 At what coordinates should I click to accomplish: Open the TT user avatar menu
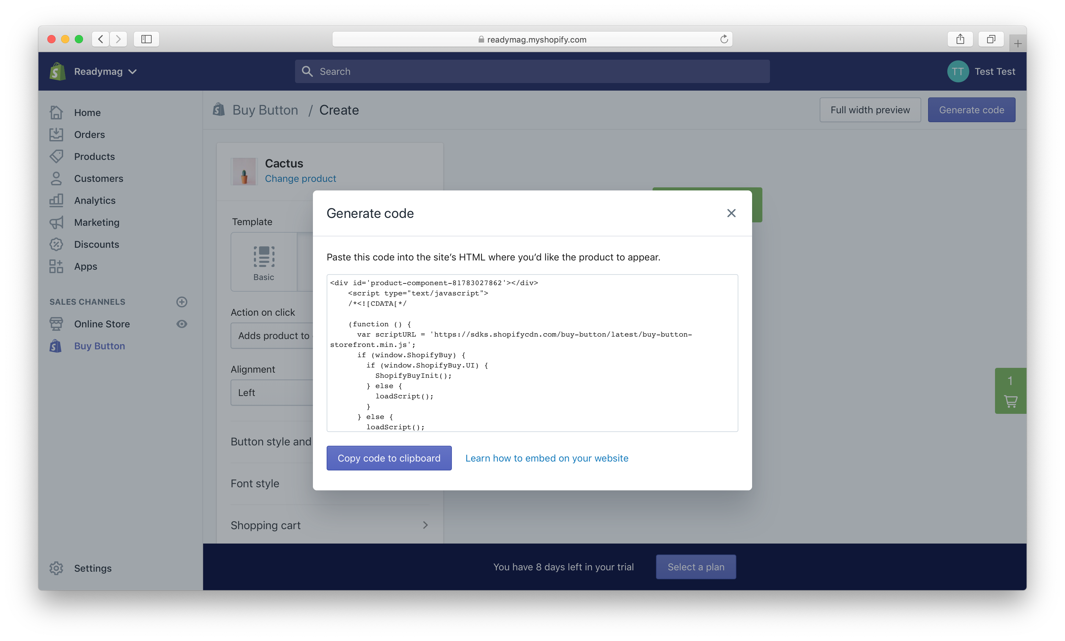[x=958, y=71]
